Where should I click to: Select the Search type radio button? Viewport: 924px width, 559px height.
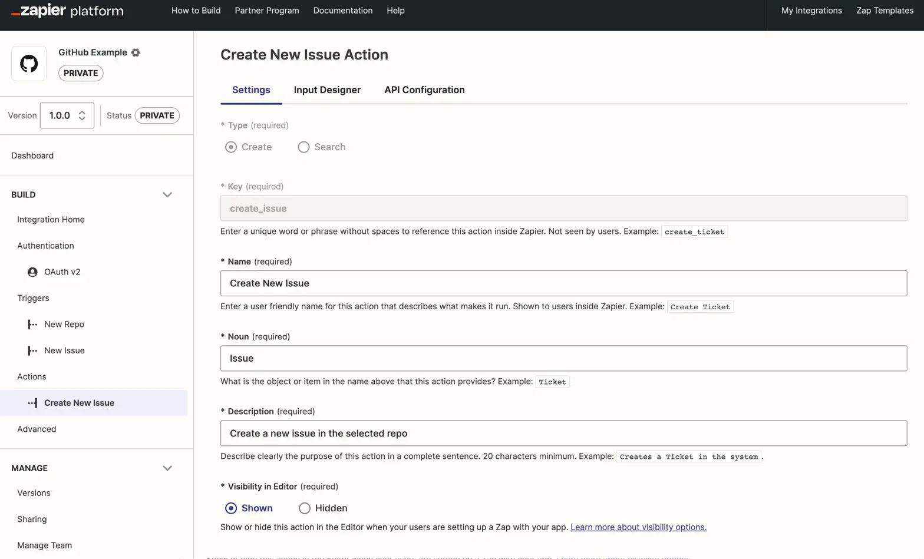(x=303, y=147)
